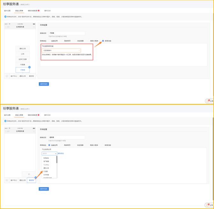
Task: Click the menu name field containing 子菜单
Action: 66,33
